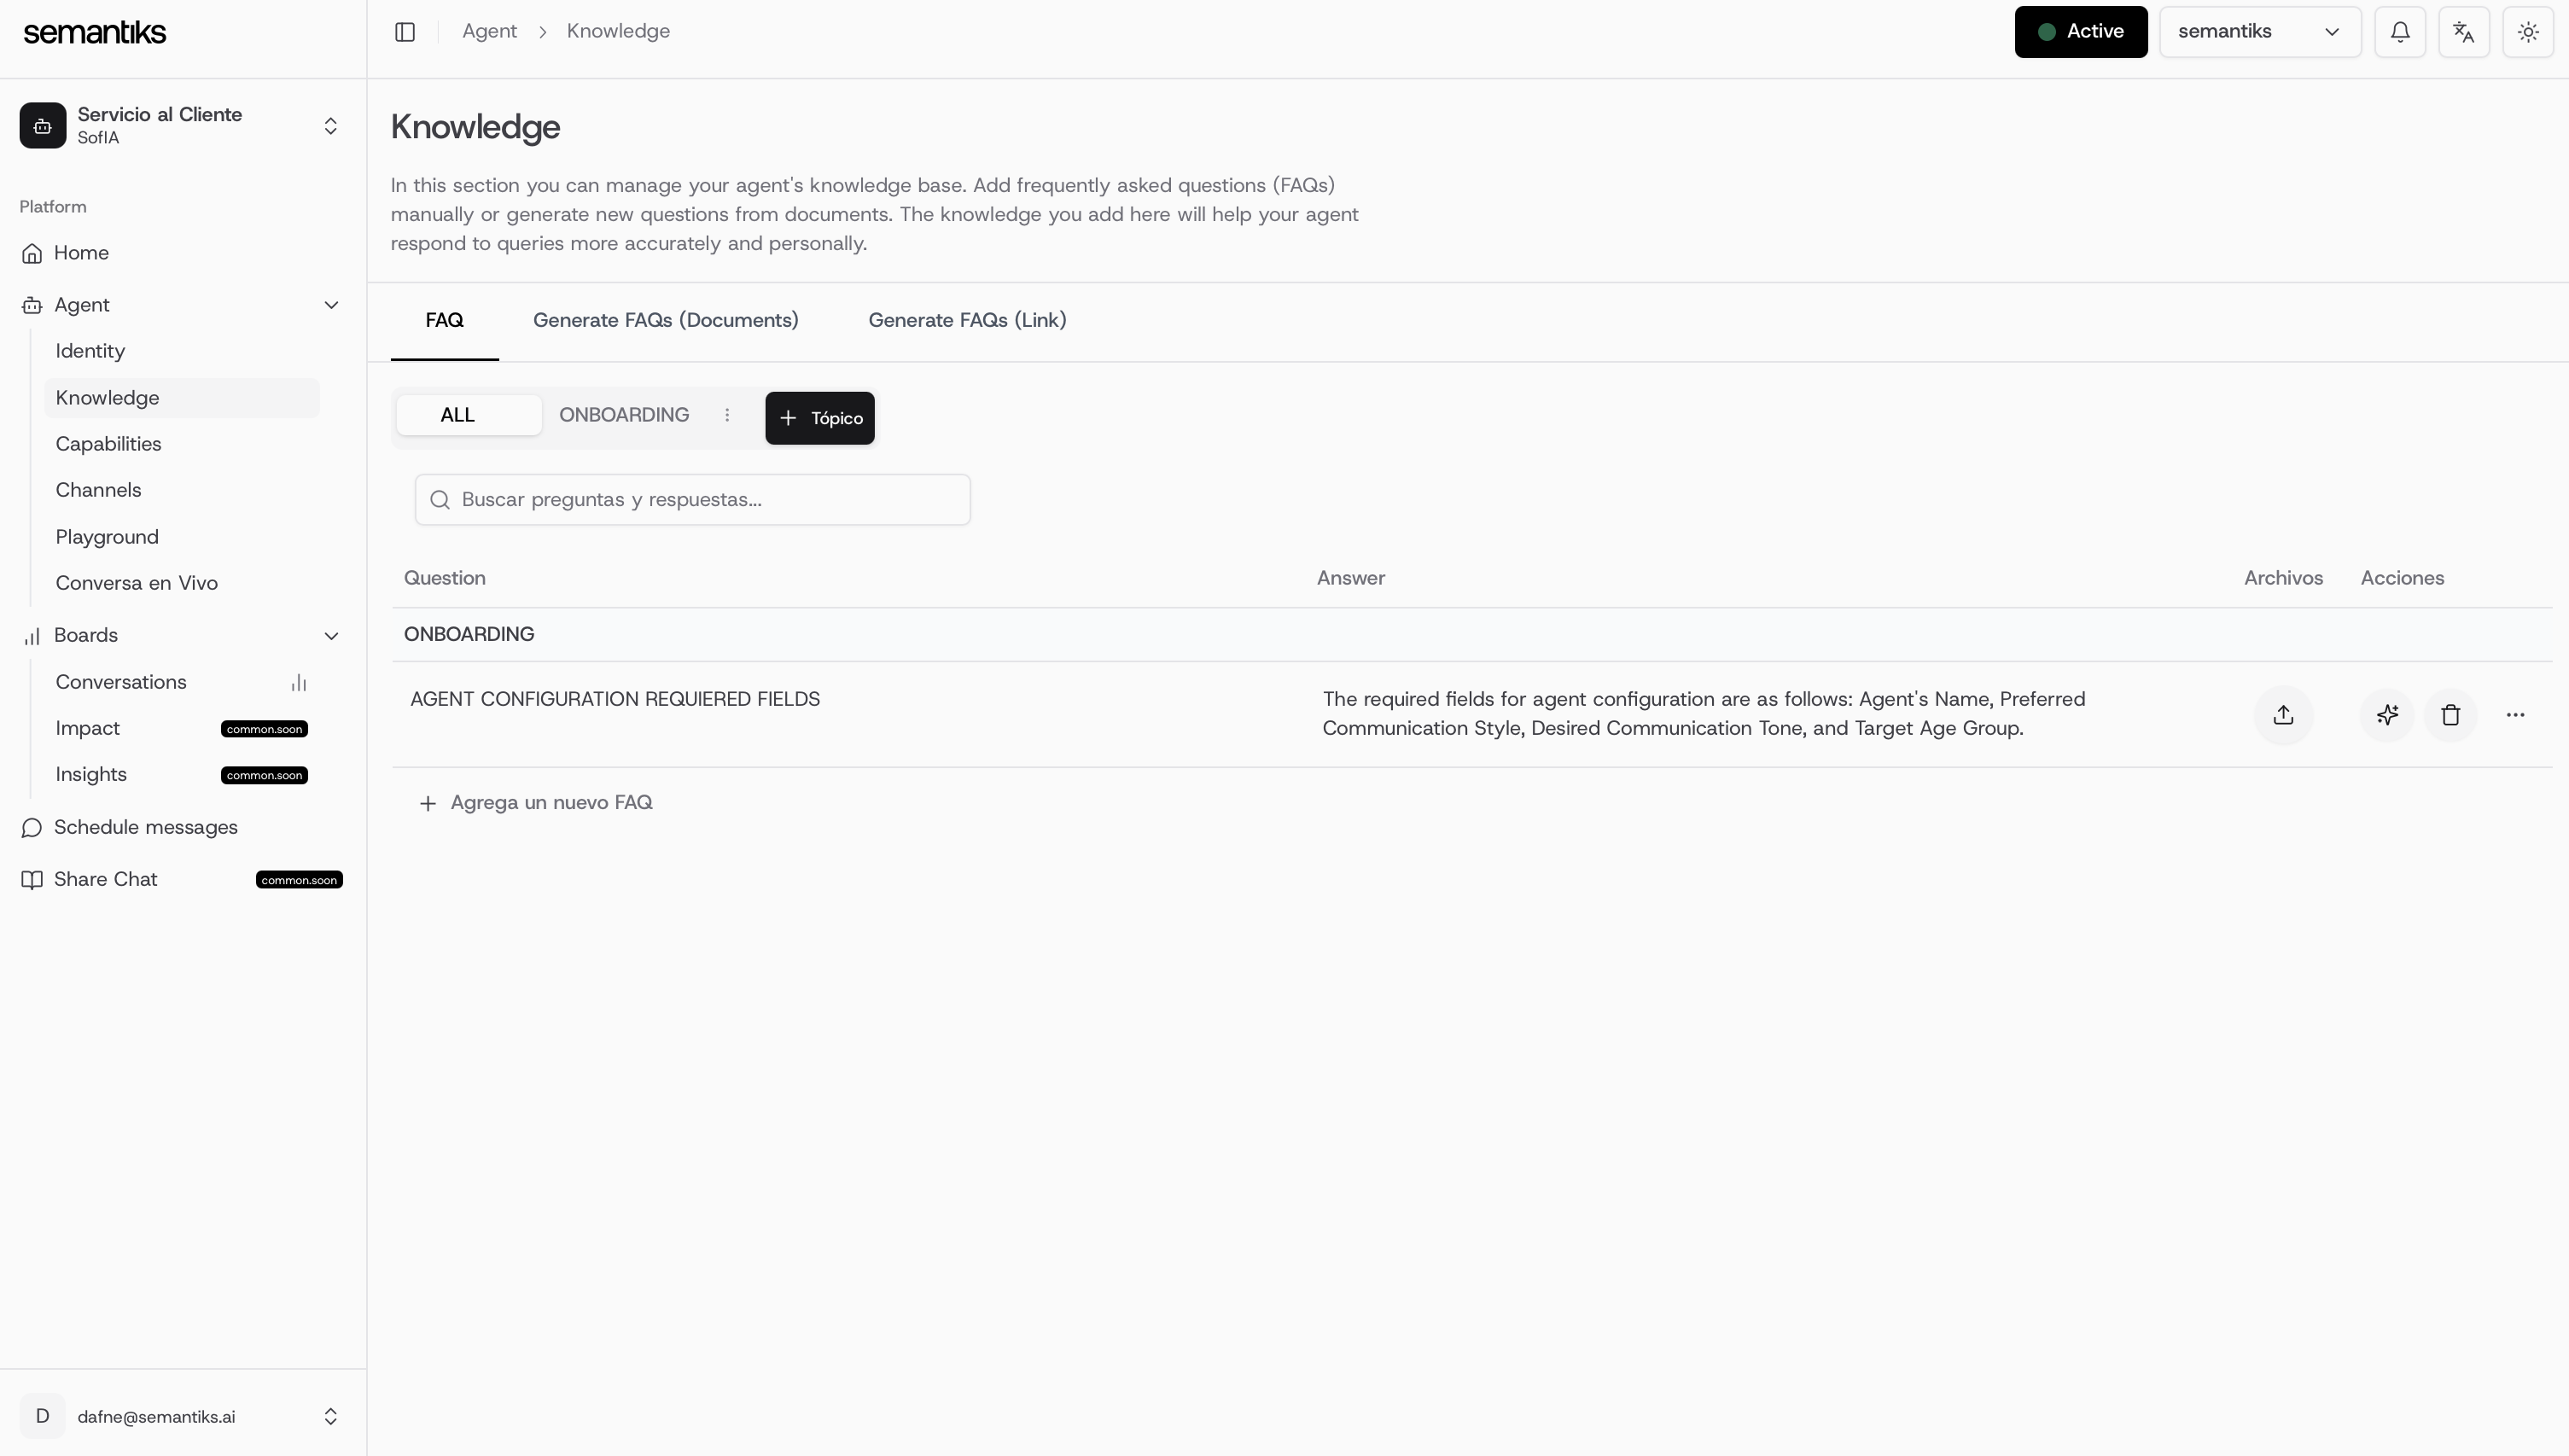Toggle the sidebar panel icon
This screenshot has width=2569, height=1456.
click(x=405, y=32)
